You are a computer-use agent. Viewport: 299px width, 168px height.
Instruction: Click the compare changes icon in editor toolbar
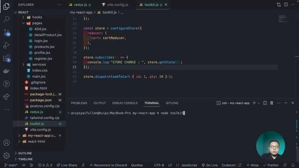[278, 5]
